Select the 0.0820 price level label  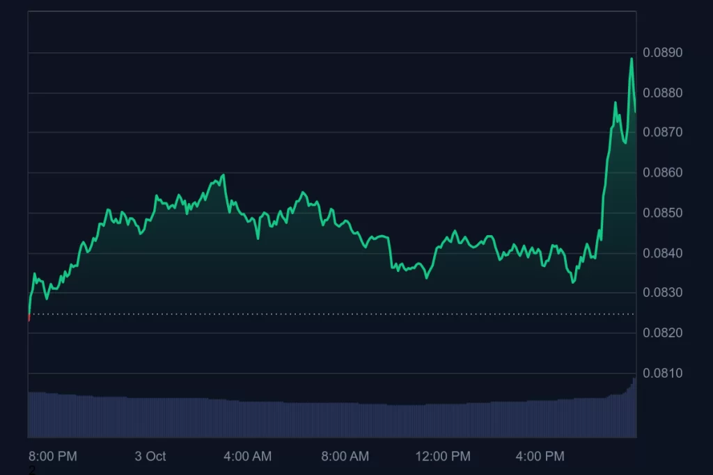[x=662, y=333]
